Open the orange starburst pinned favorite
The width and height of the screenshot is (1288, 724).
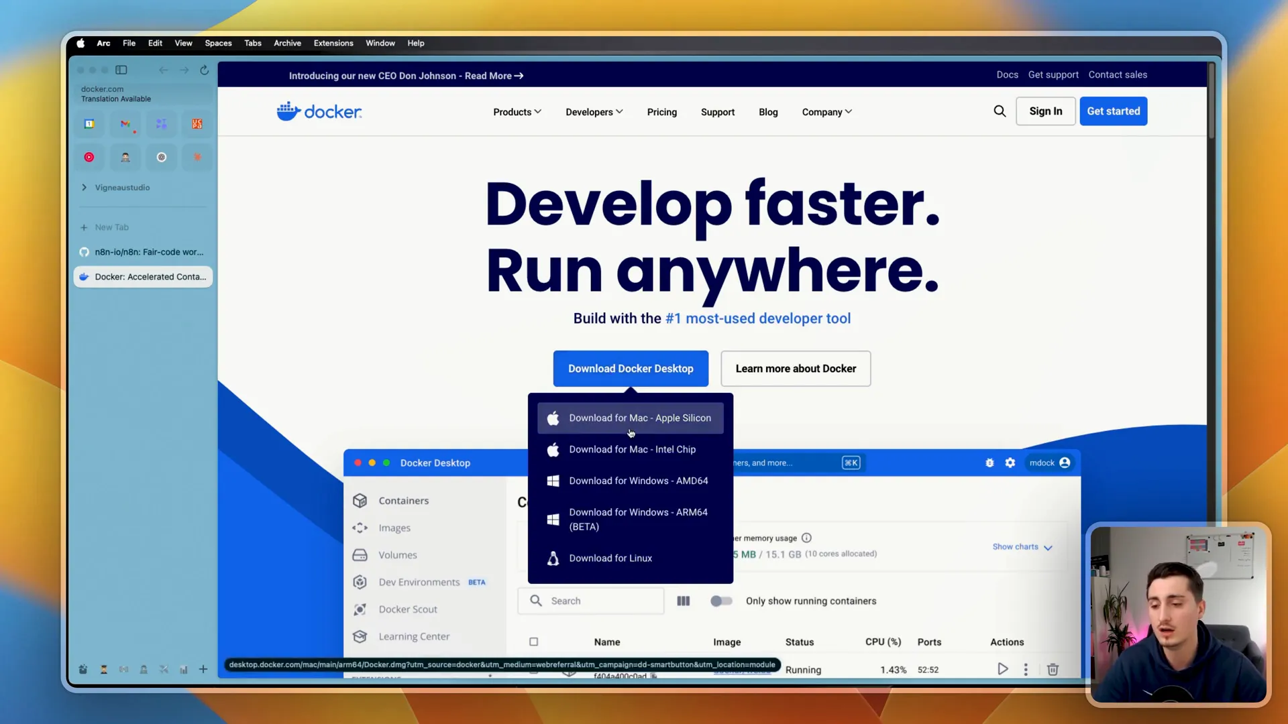[197, 158]
